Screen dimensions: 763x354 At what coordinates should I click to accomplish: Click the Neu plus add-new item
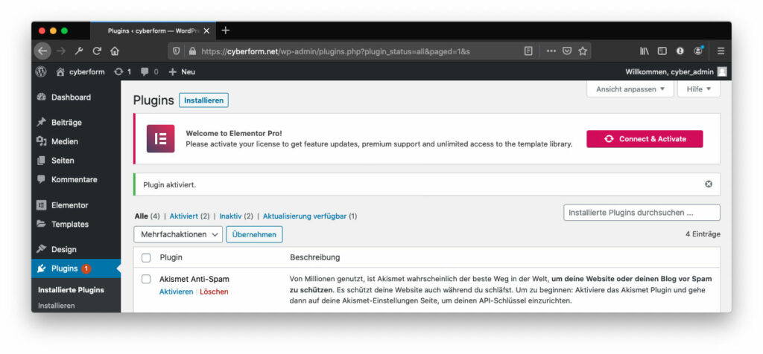[182, 72]
